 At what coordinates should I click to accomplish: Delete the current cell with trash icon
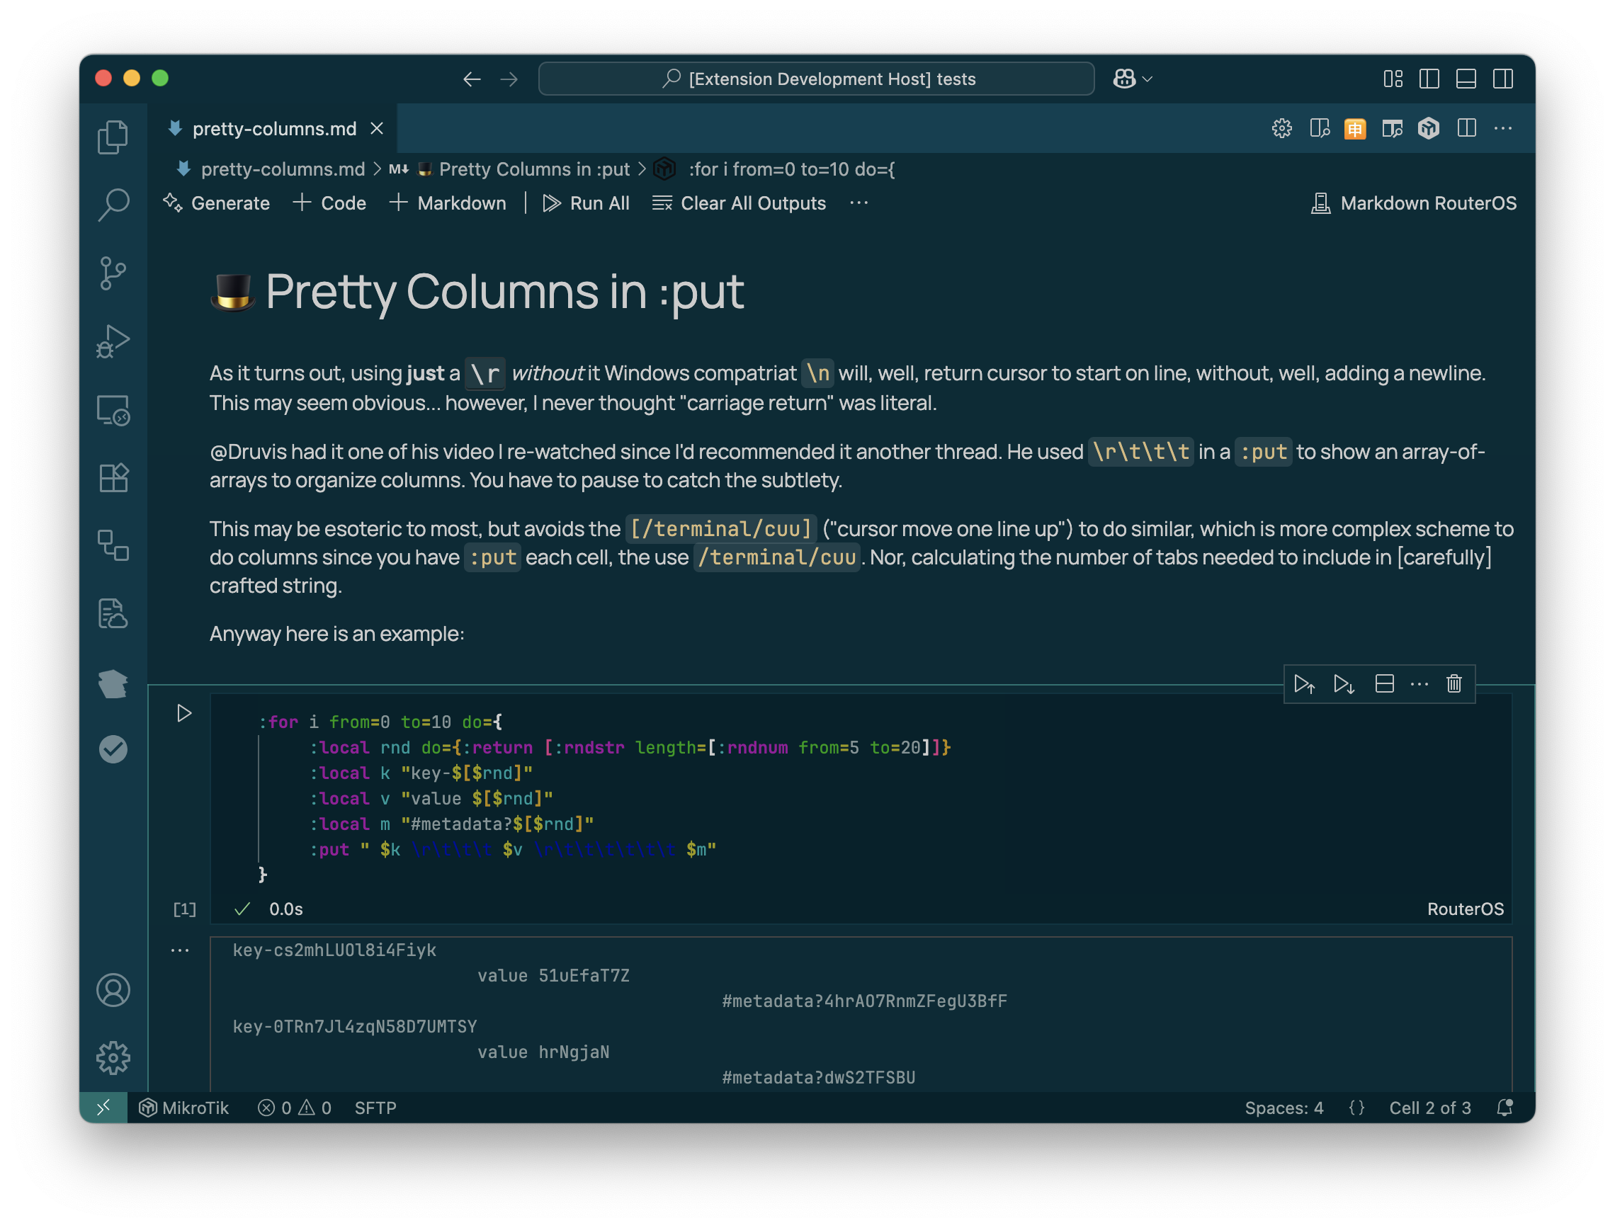pyautogui.click(x=1453, y=683)
